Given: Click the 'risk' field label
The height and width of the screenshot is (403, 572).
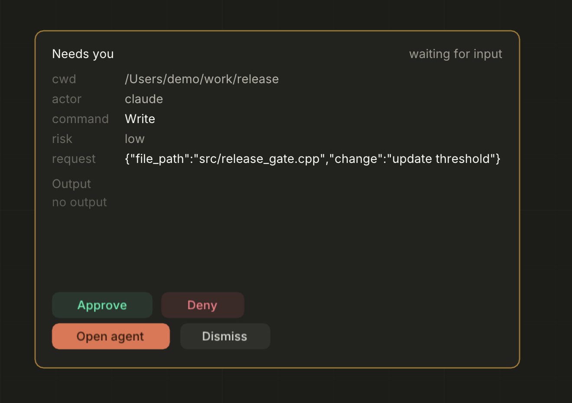Looking at the screenshot, I should click(x=62, y=139).
